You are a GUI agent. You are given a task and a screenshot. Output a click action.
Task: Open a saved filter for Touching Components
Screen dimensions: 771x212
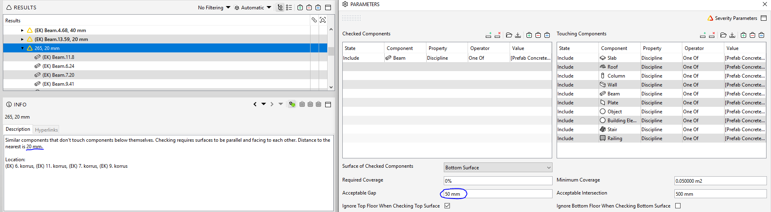click(723, 35)
